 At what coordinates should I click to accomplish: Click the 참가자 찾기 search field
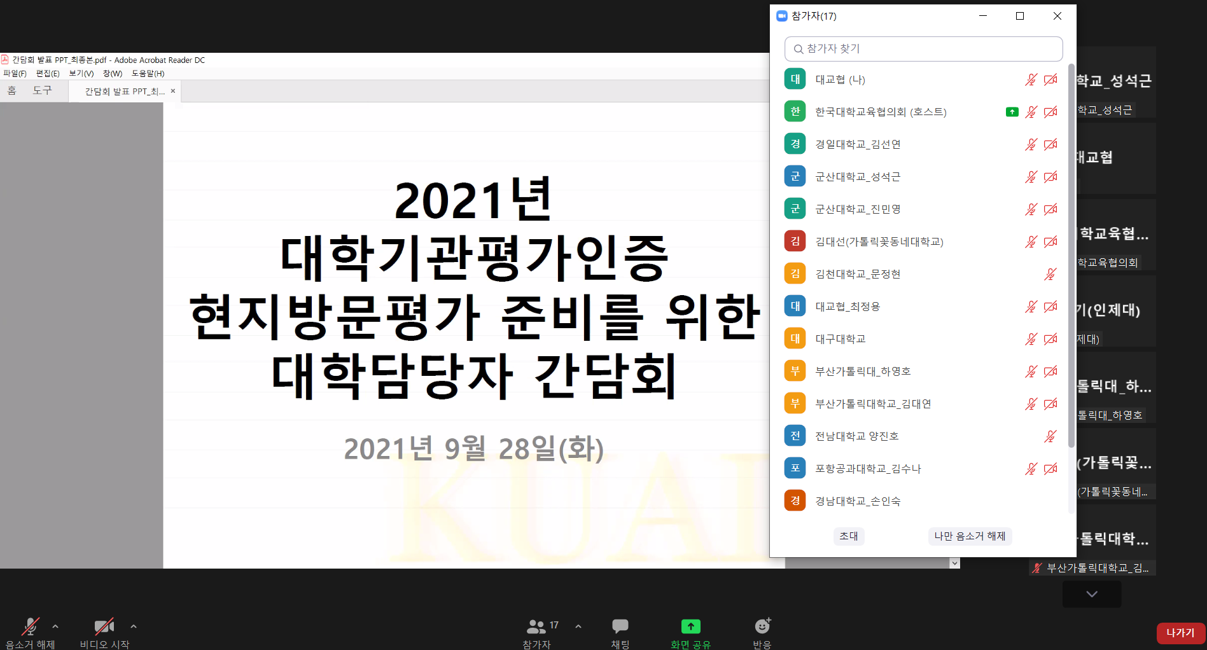923,49
